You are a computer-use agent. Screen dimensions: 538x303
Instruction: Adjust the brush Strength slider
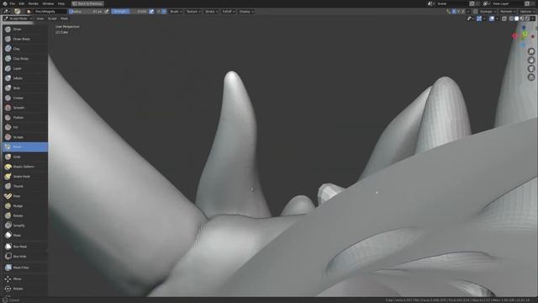[x=130, y=11]
